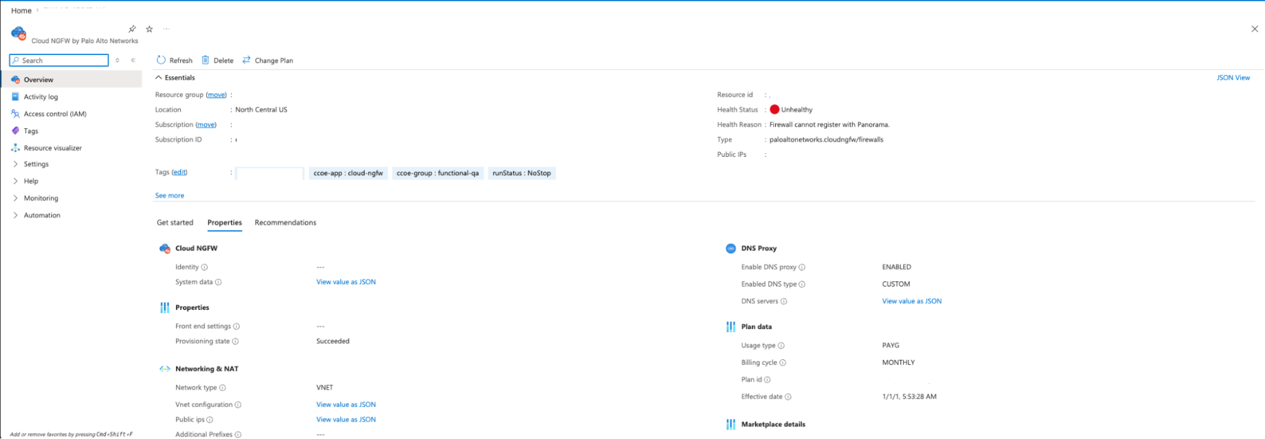View DNS servers value as JSON
The image size is (1265, 439).
click(912, 301)
